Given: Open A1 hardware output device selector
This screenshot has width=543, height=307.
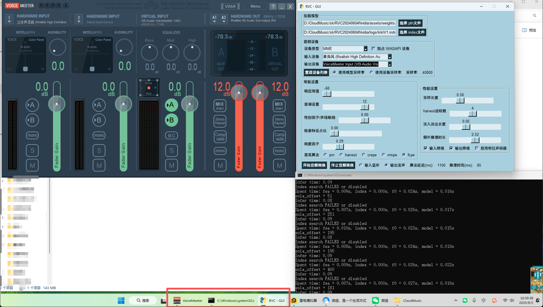Looking at the screenshot, I should [214, 19].
